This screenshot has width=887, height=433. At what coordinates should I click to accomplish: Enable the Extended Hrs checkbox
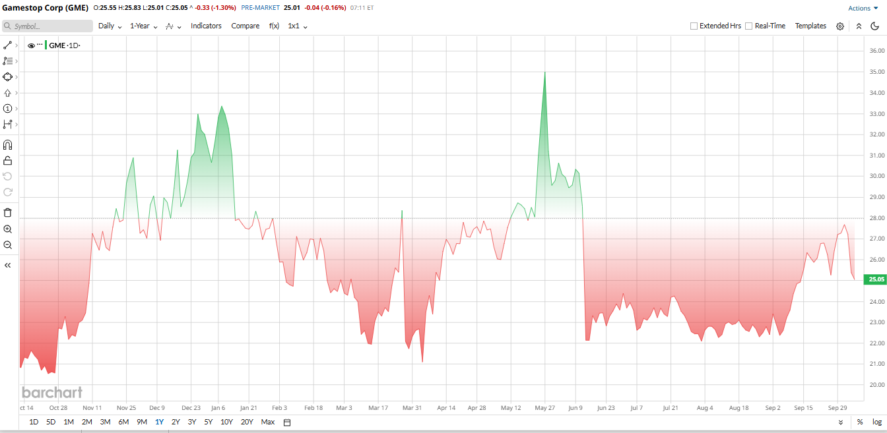tap(694, 26)
